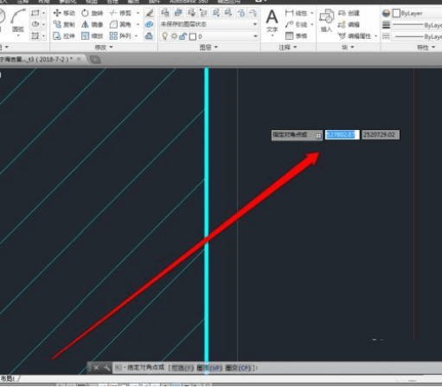Select the Hatch draw tool
This screenshot has height=387, width=442.
35,35
